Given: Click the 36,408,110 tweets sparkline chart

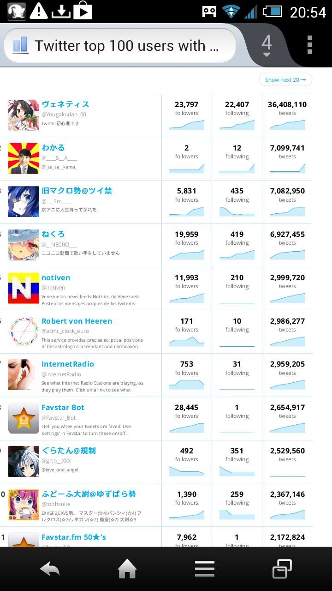Looking at the screenshot, I should click(x=287, y=125).
